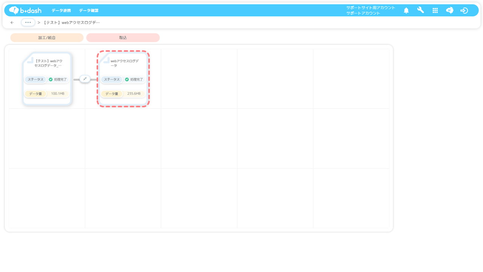Click the logout arrow icon
483x272 pixels.
click(464, 11)
